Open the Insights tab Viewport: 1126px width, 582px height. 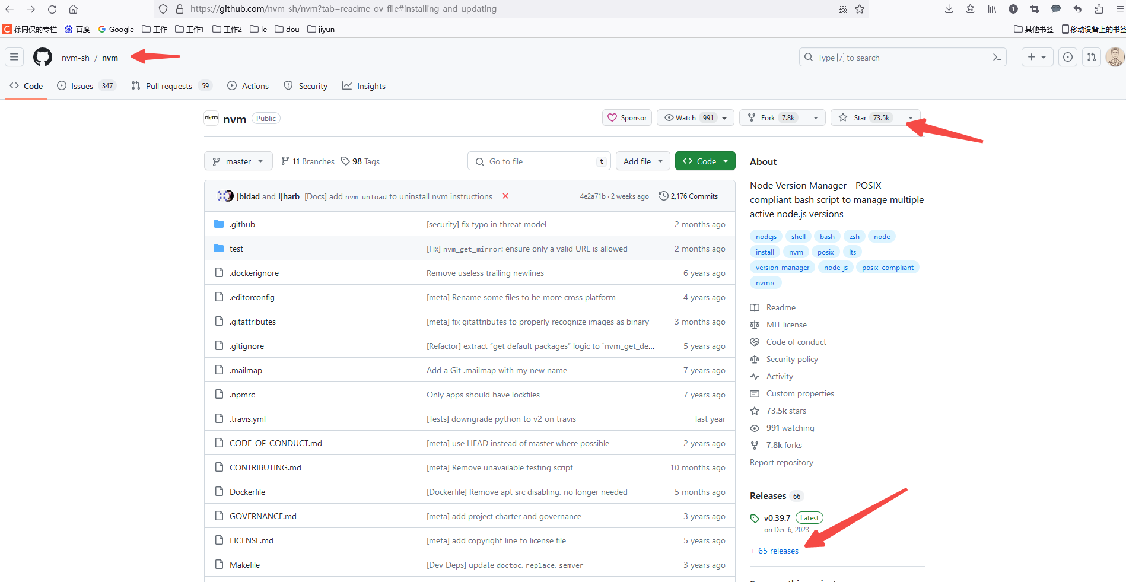click(364, 86)
